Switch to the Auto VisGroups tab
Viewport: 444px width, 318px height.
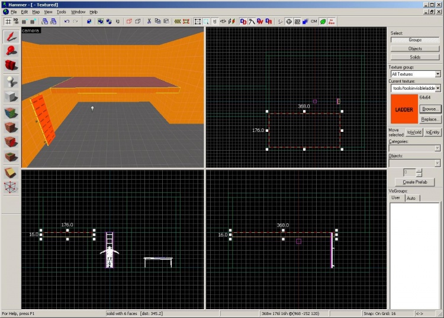[x=411, y=198]
